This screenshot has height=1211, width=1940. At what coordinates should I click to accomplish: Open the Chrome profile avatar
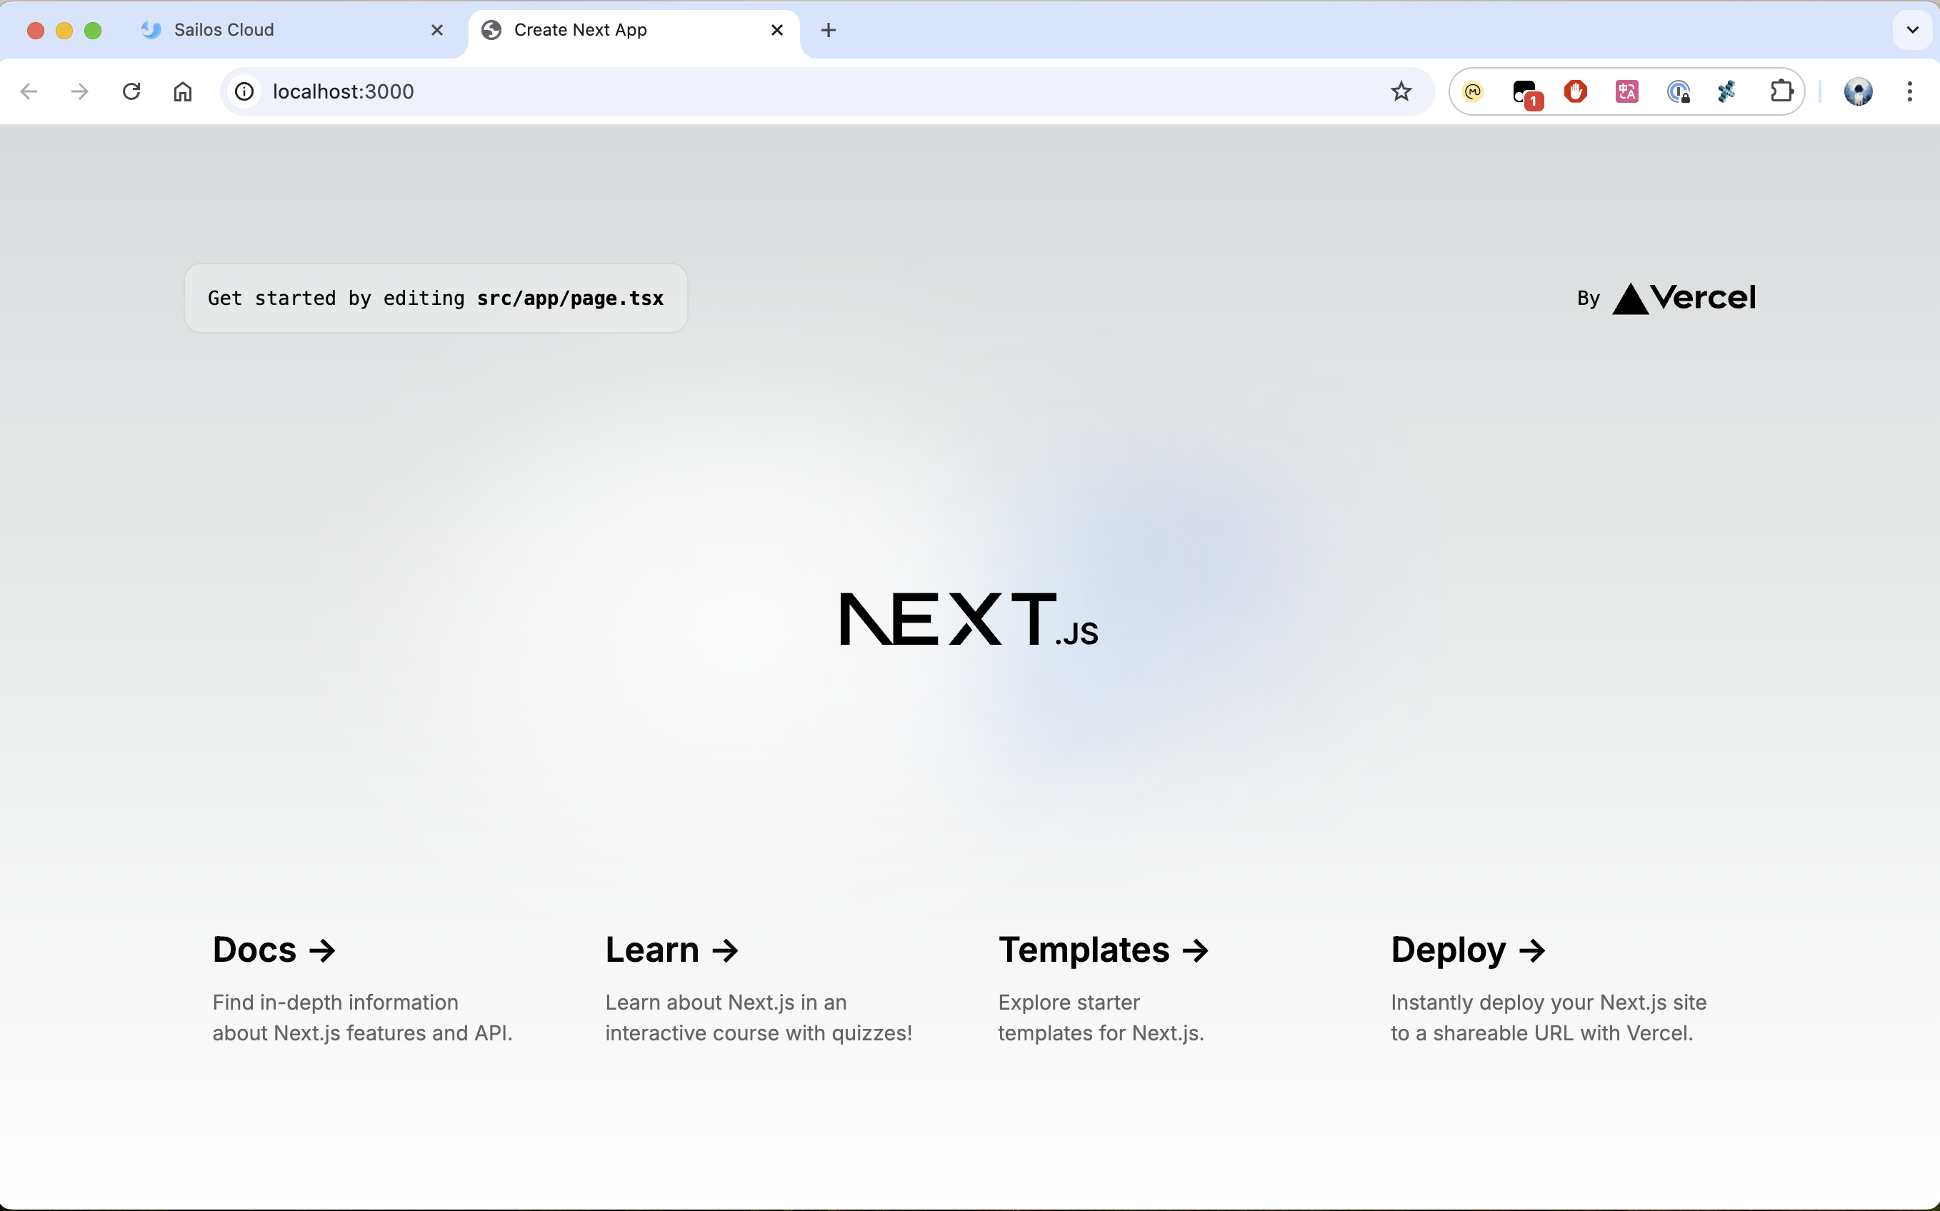tap(1857, 91)
